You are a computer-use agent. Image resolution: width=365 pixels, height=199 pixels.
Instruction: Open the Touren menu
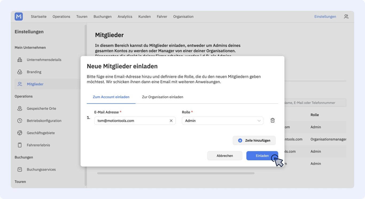click(x=82, y=17)
